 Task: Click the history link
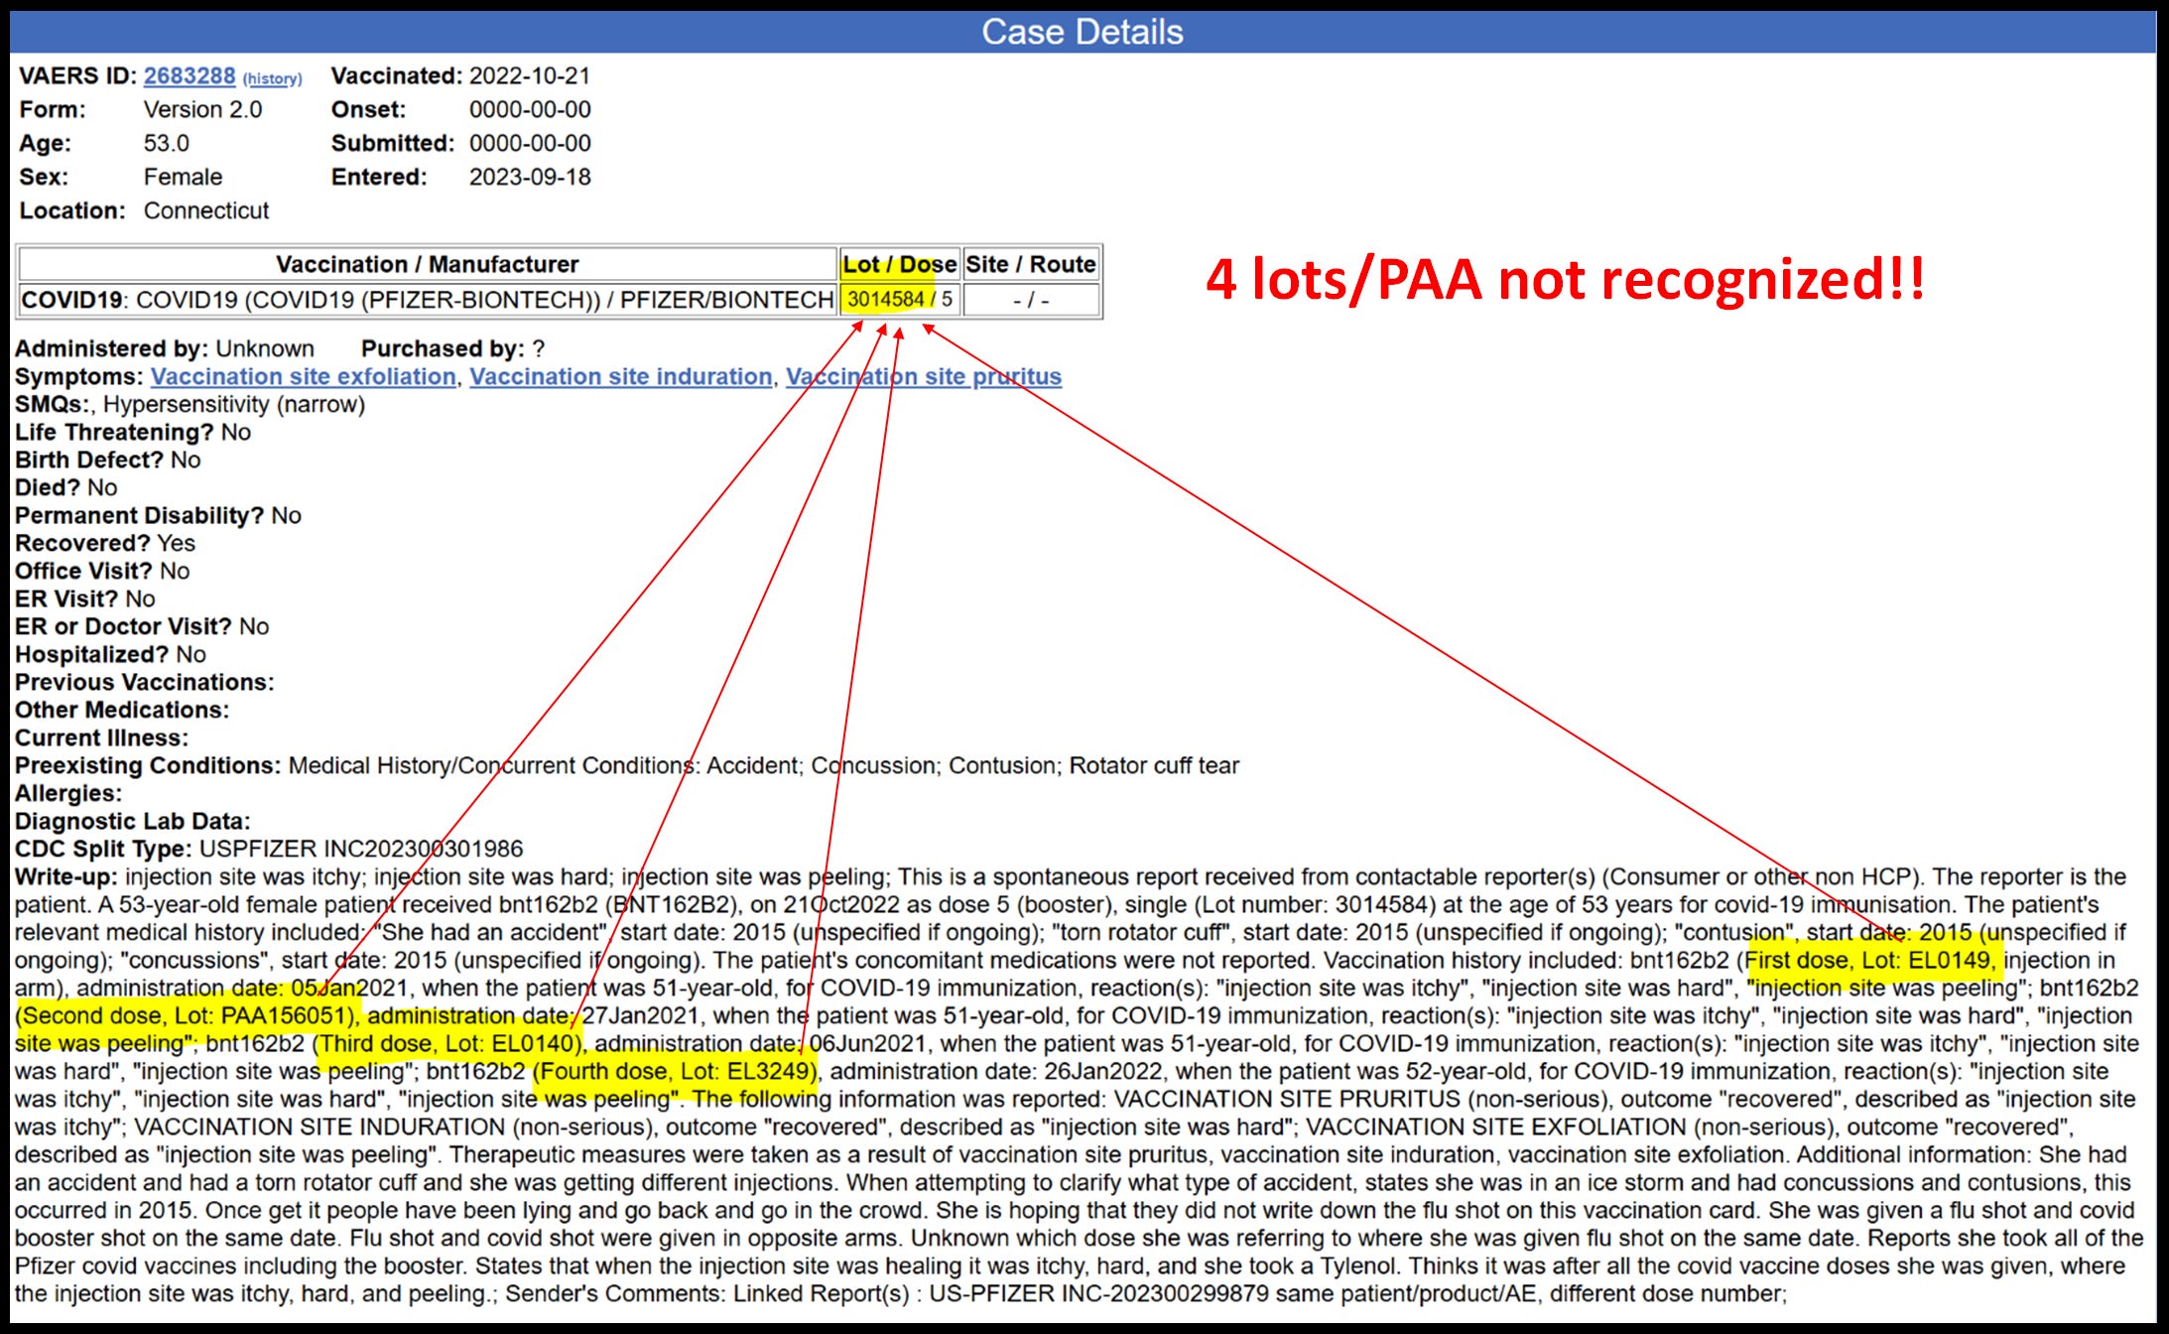point(272,78)
